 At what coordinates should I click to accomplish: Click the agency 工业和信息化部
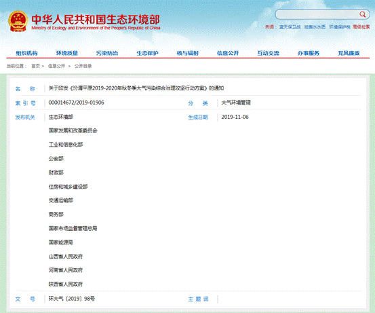pyautogui.click(x=66, y=145)
